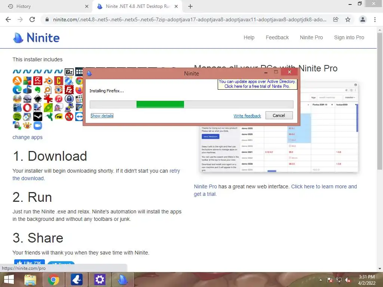Click the green Spotify icon
Screen dimensions: 383x287
point(17,117)
